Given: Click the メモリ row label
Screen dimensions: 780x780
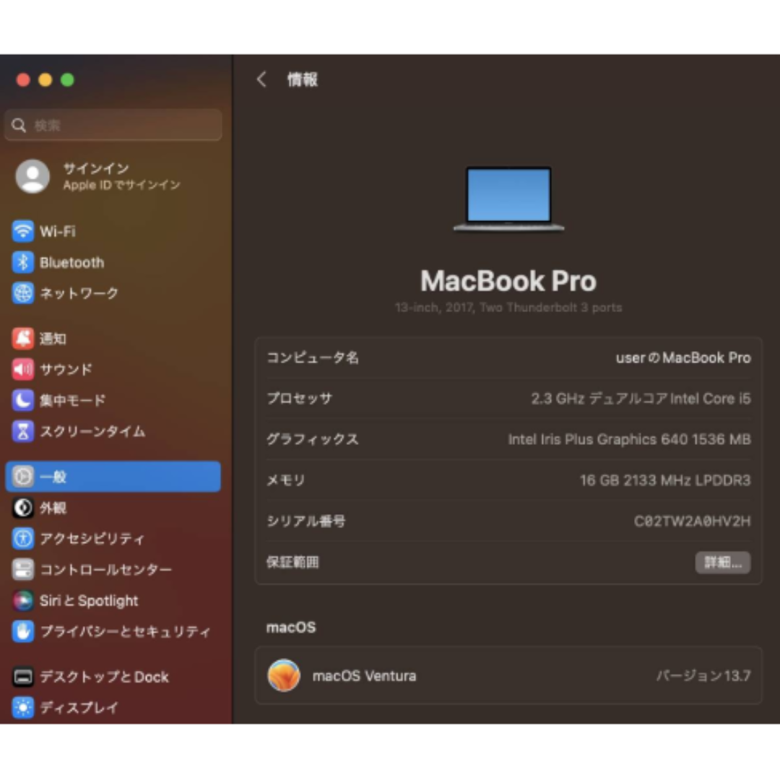Looking at the screenshot, I should click(286, 480).
